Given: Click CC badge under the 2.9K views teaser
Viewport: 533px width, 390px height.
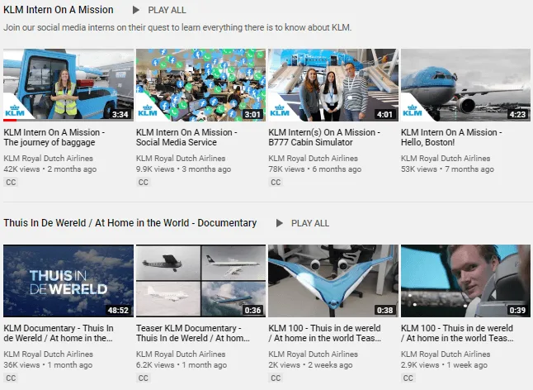Looking at the screenshot, I should point(408,378).
